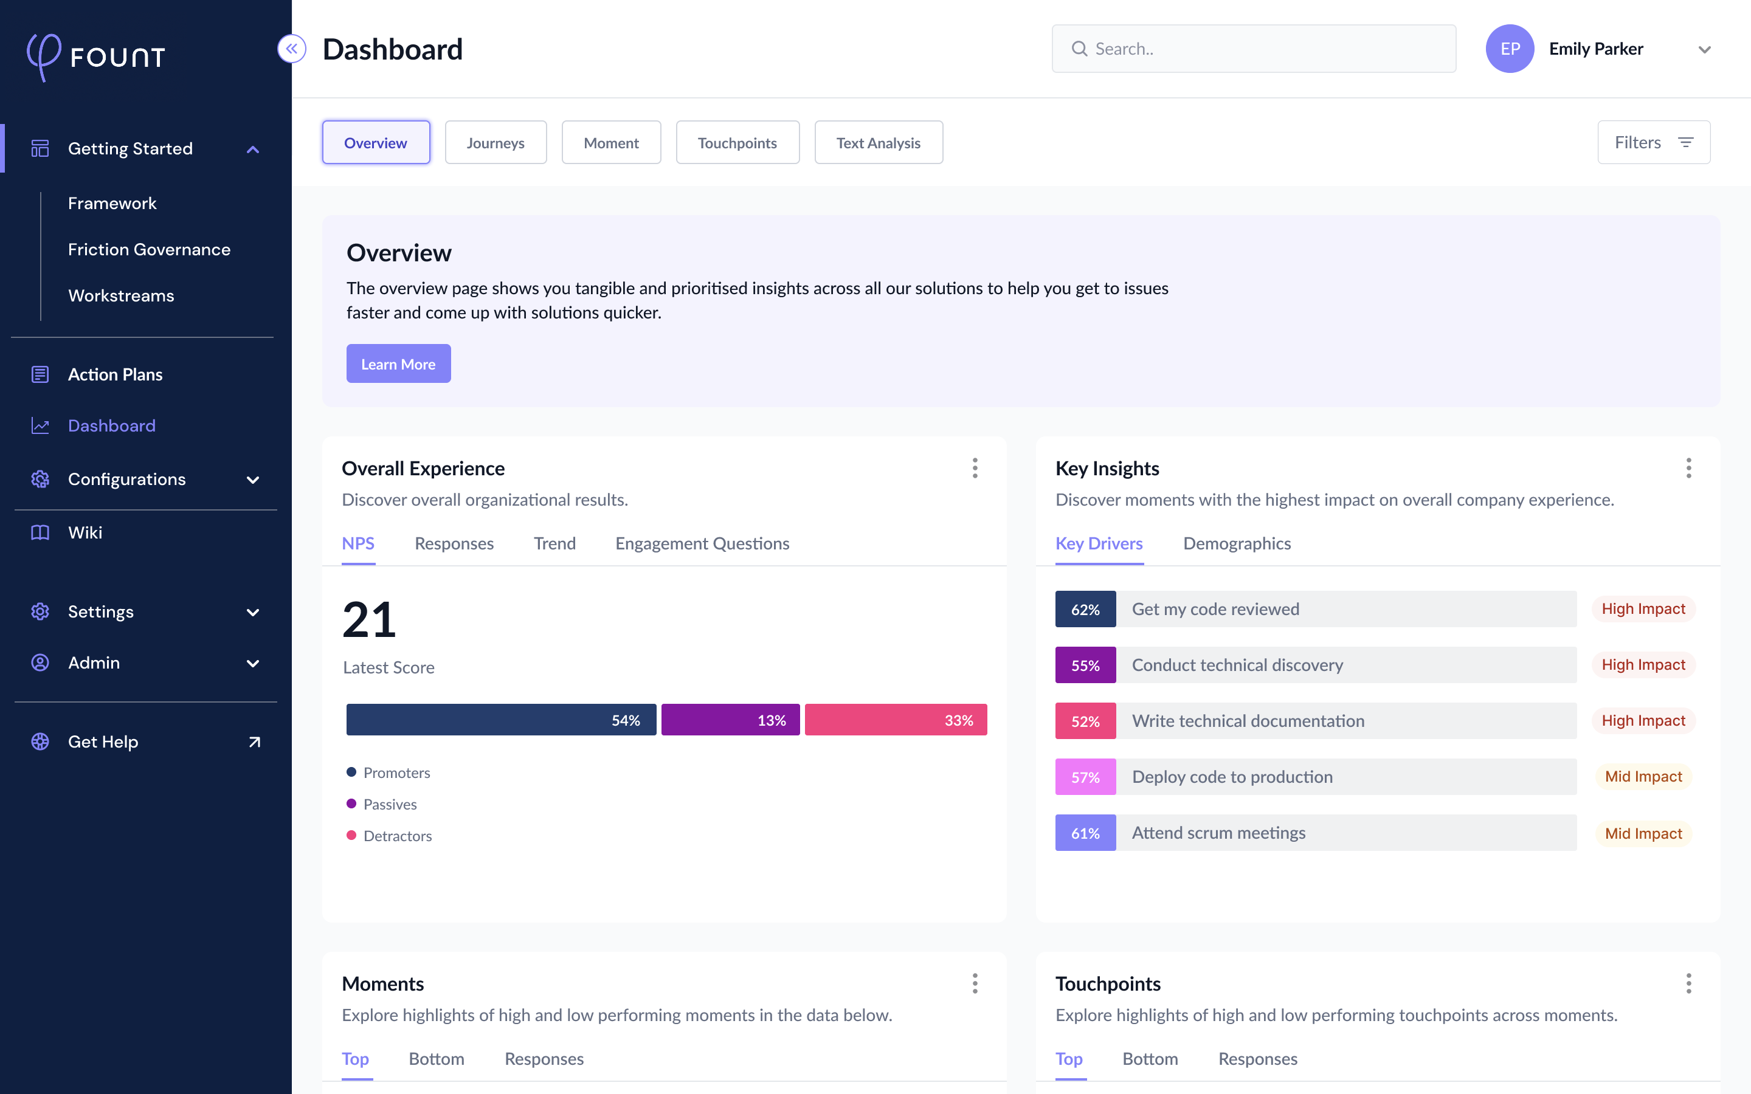Click the Learn More button
The height and width of the screenshot is (1094, 1751).
tap(398, 364)
